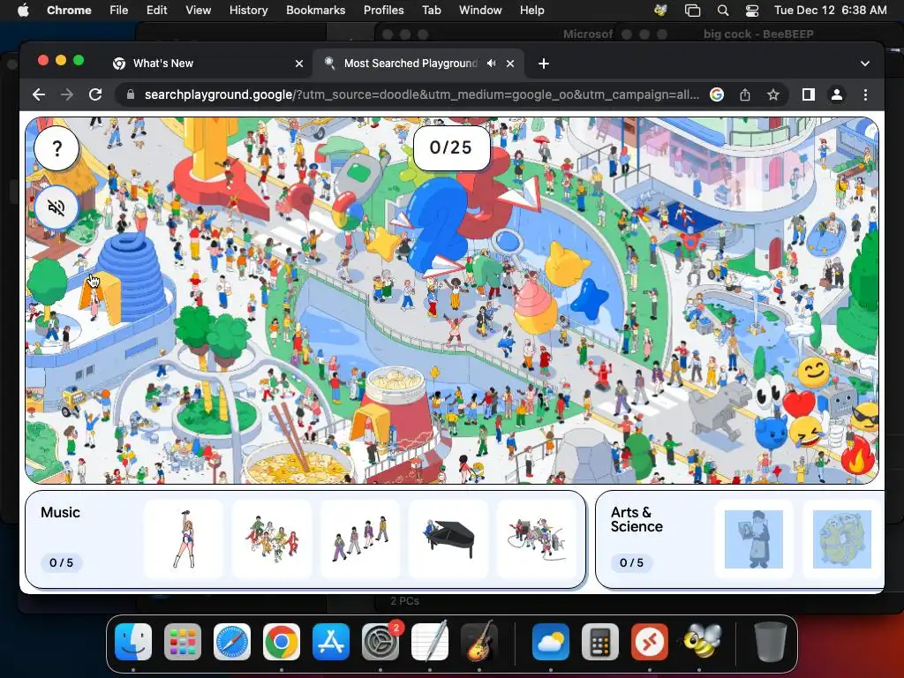Open the View menu
904x678 pixels.
[x=198, y=10]
